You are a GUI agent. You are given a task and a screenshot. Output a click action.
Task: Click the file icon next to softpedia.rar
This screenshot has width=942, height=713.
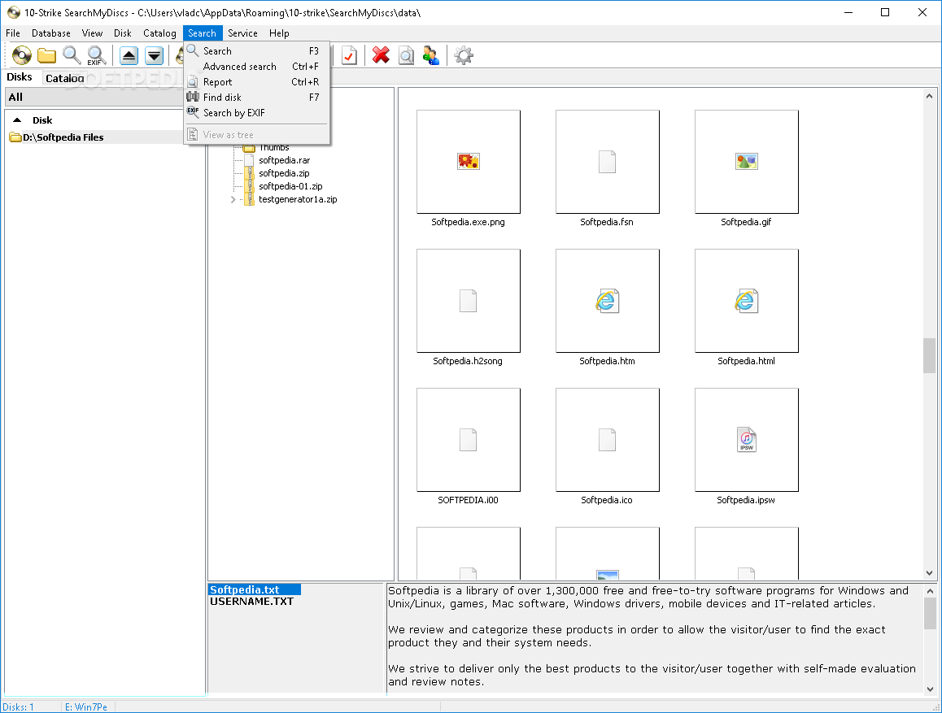(249, 160)
